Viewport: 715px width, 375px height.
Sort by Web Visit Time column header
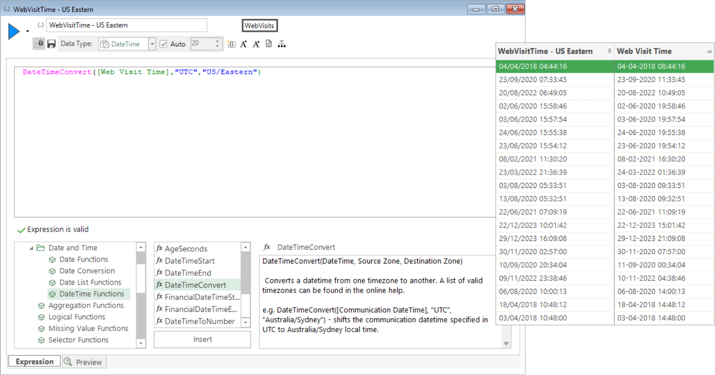tap(644, 51)
